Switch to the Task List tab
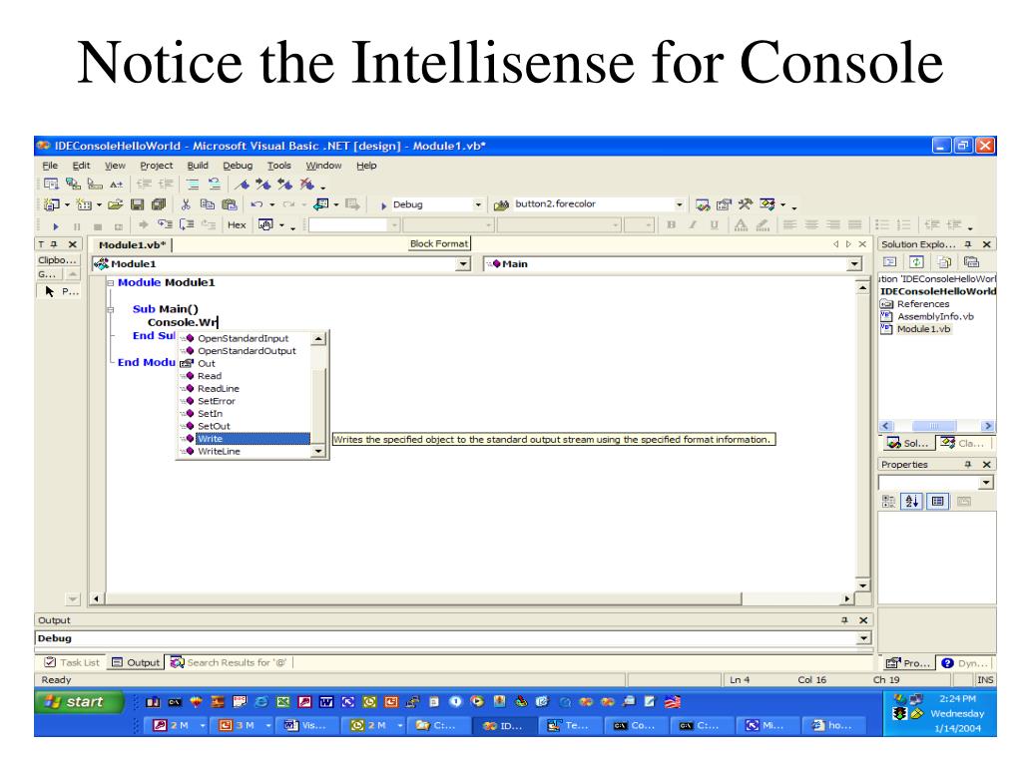 pos(72,662)
